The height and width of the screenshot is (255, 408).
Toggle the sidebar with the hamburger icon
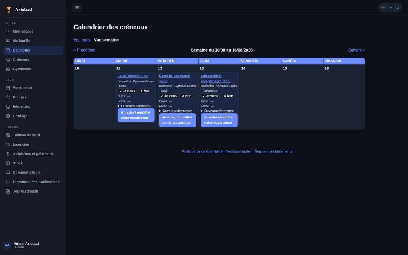click(x=77, y=7)
